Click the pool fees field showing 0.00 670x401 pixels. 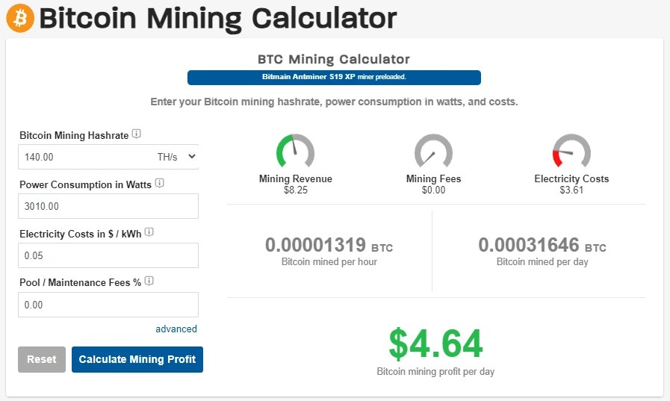[x=108, y=305]
